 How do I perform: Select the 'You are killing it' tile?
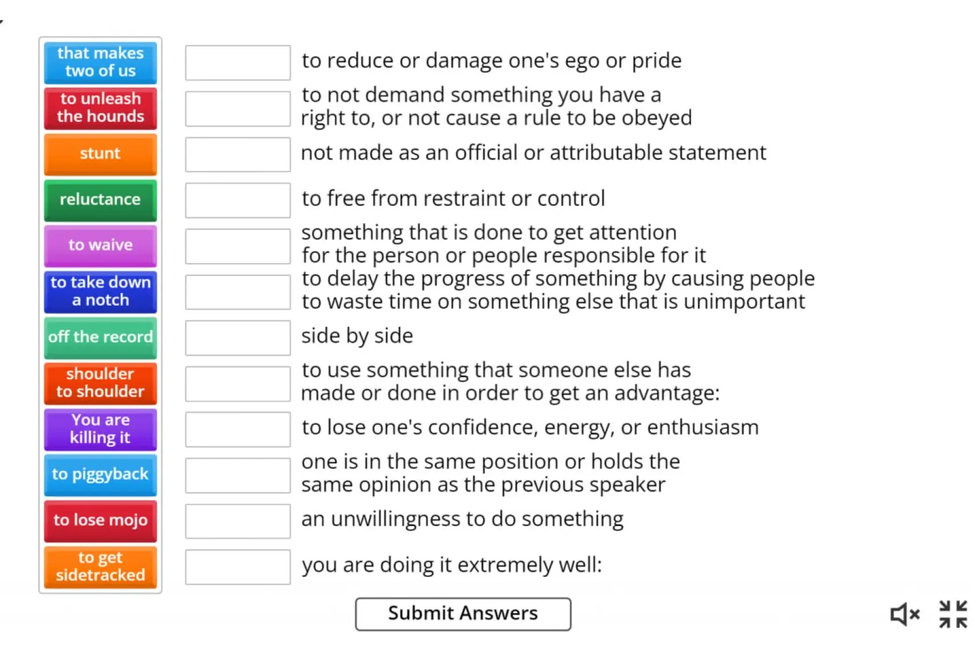pyautogui.click(x=100, y=429)
